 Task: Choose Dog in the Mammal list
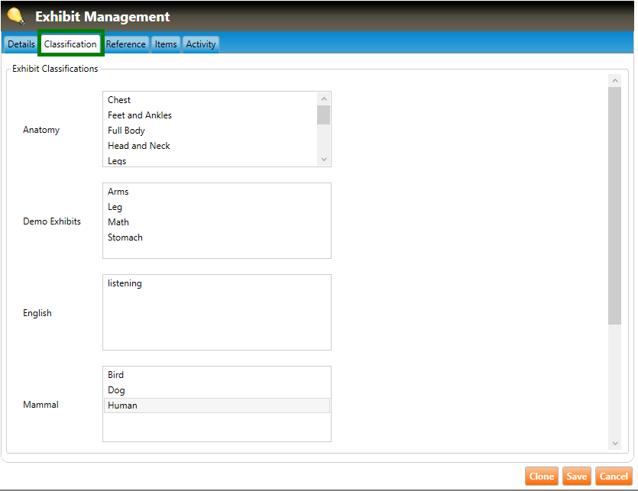click(x=116, y=390)
